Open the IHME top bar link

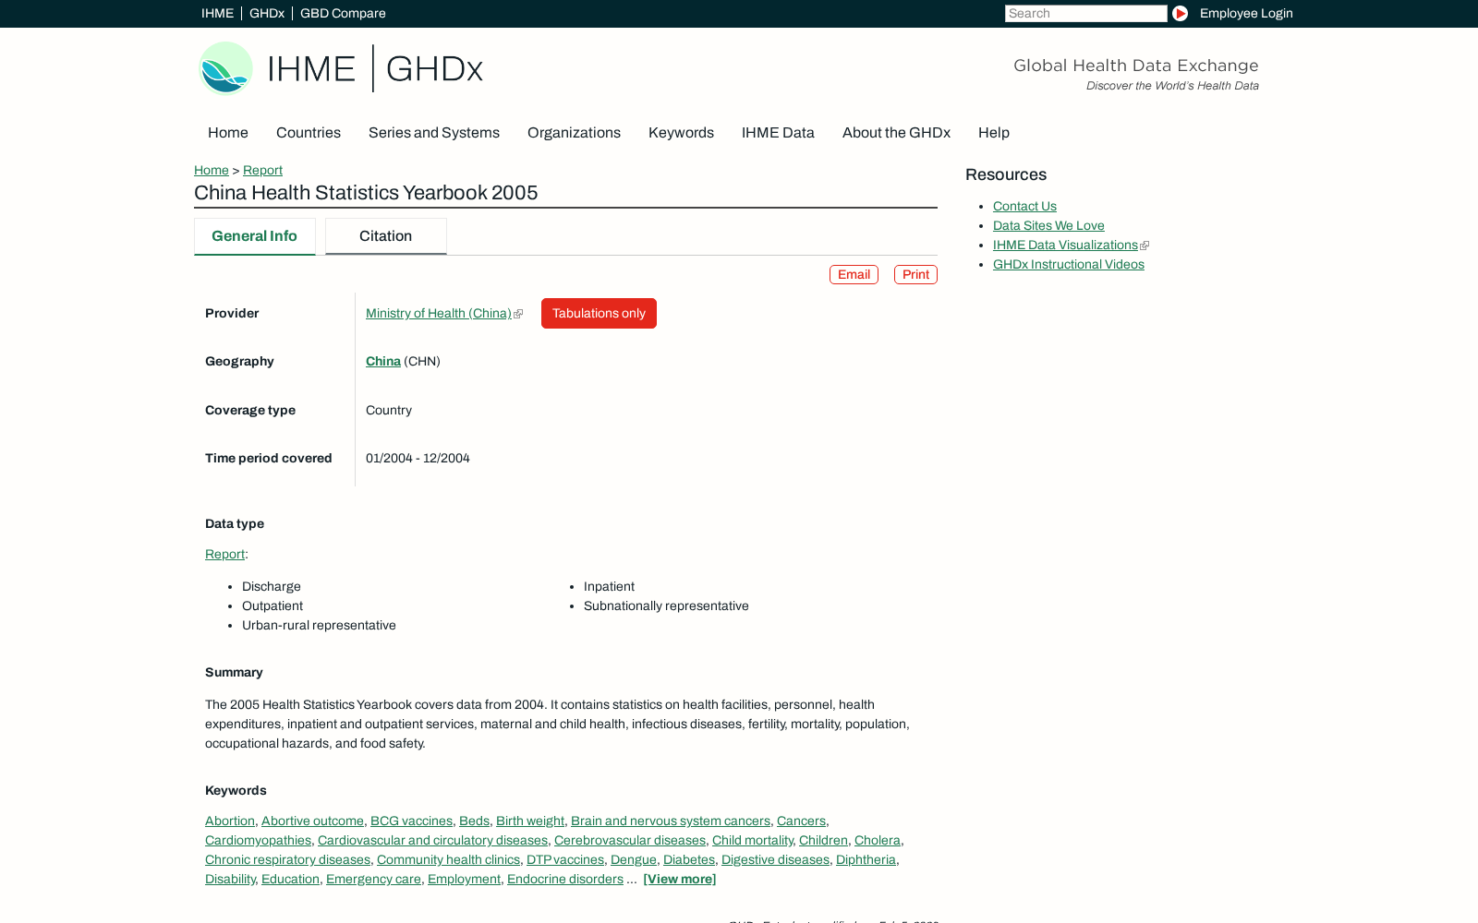tap(217, 13)
